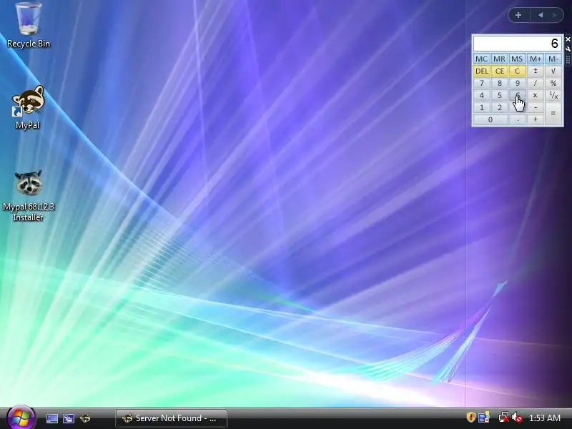Select the Mypal 68.12.3 Installer icon
Viewport: 572px width, 429px height.
tap(29, 196)
